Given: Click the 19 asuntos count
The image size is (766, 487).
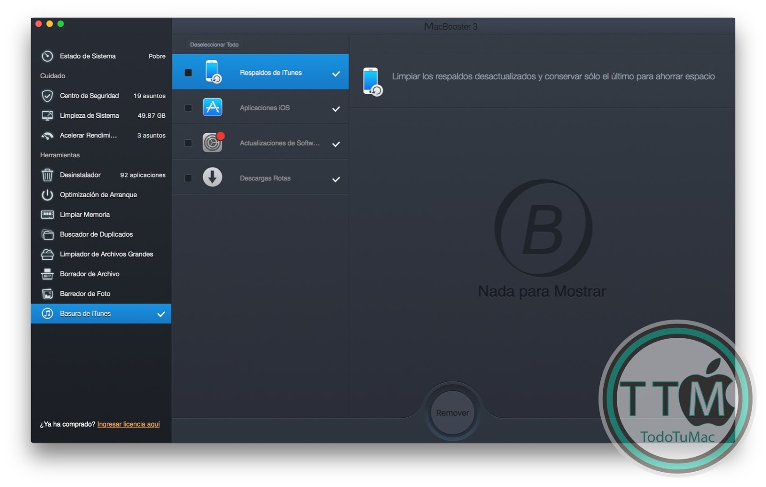Looking at the screenshot, I should 149,96.
